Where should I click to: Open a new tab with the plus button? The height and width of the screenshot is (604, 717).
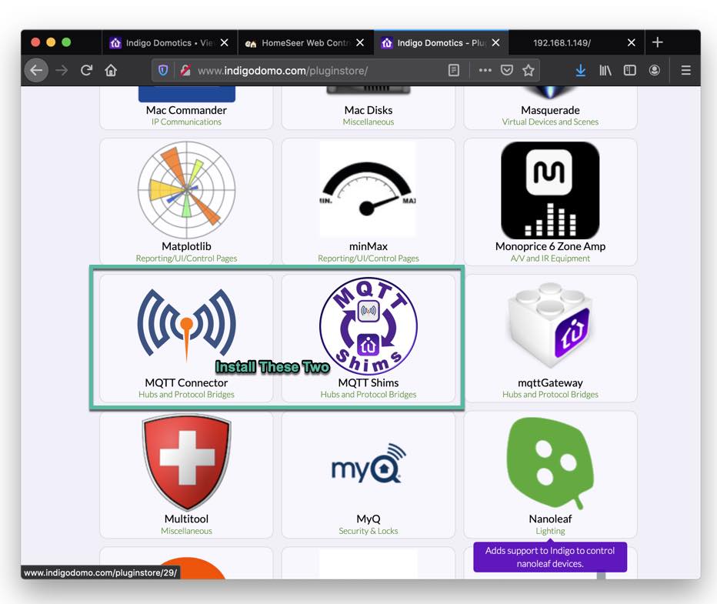[x=658, y=42]
